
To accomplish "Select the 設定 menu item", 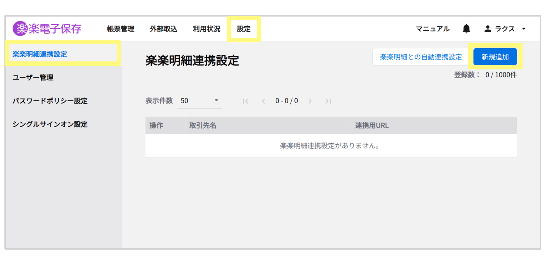I will pos(244,29).
